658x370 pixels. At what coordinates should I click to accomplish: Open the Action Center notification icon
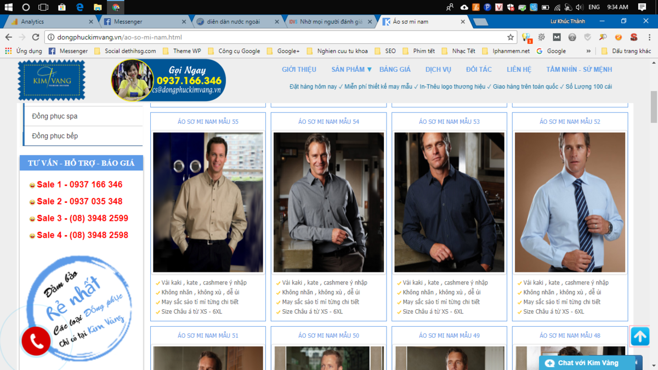pyautogui.click(x=642, y=7)
